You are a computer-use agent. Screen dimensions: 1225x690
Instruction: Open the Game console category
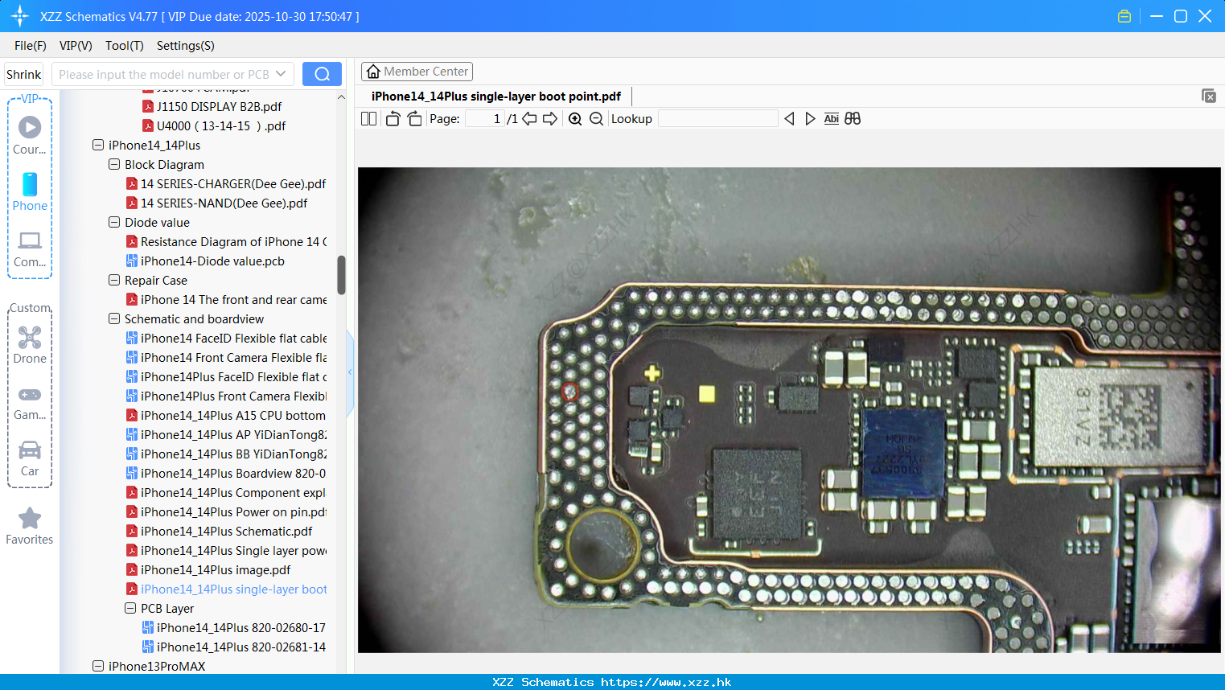coord(30,404)
